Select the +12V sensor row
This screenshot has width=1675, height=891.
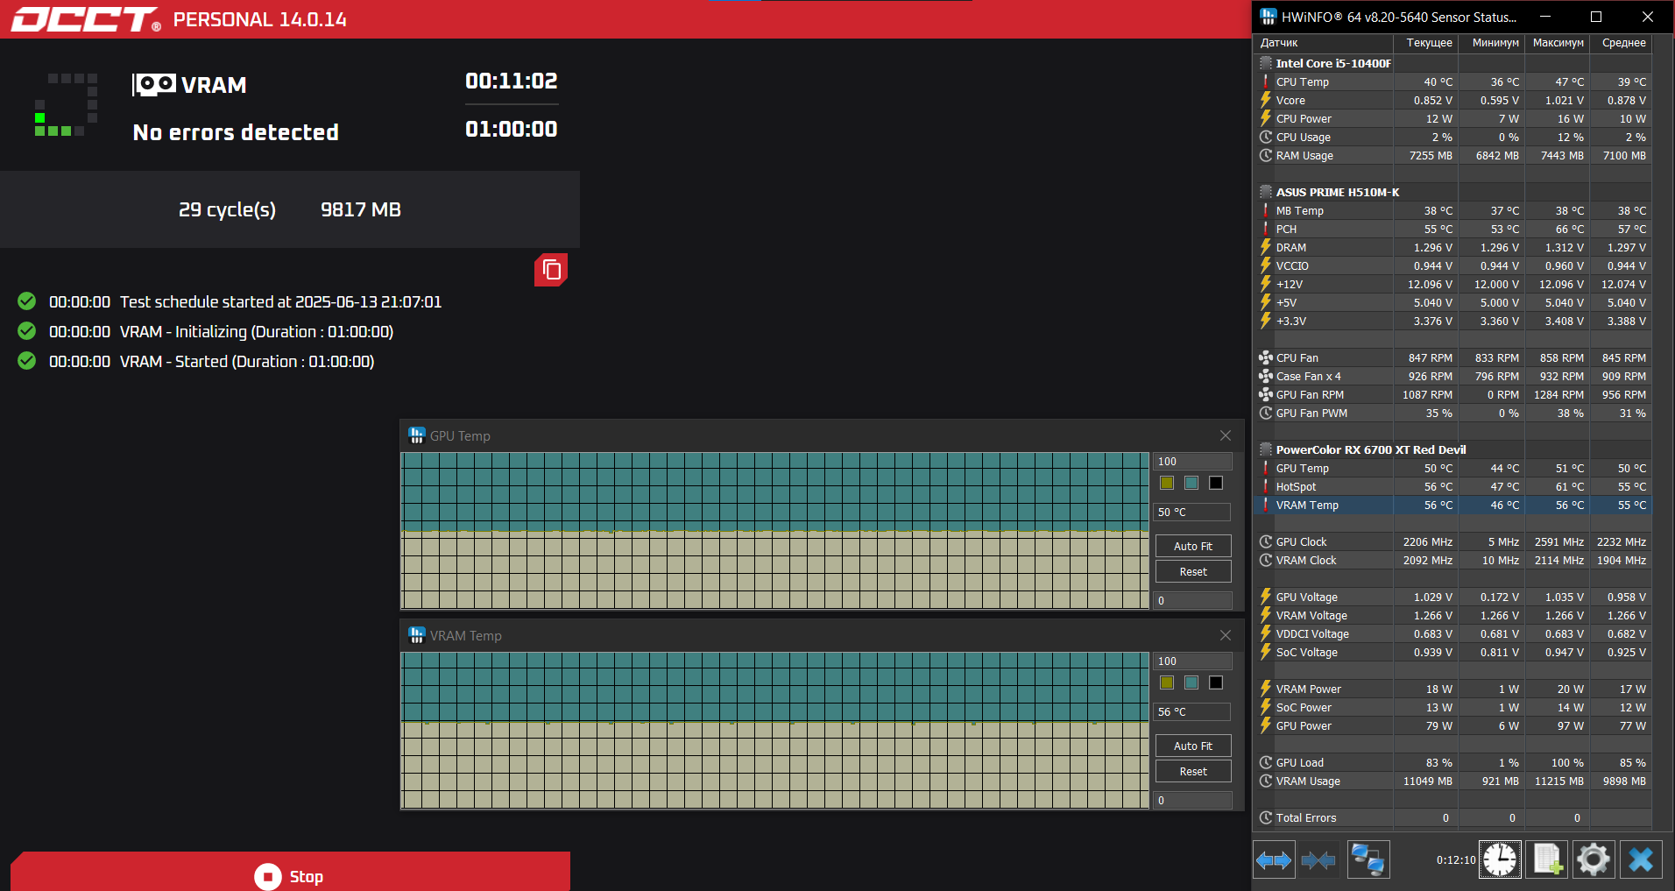[x=1453, y=284]
